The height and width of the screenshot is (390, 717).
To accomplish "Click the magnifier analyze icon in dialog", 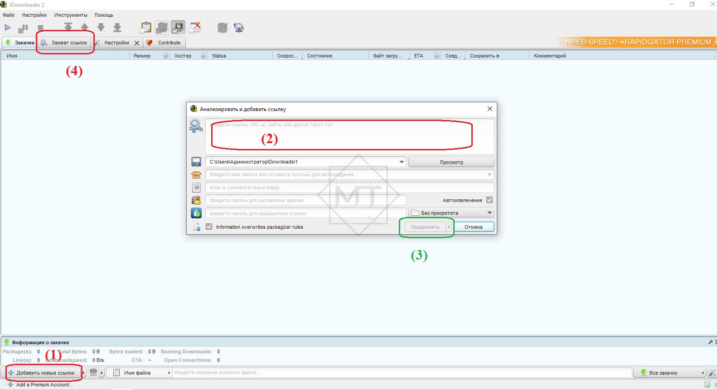I will pyautogui.click(x=196, y=126).
